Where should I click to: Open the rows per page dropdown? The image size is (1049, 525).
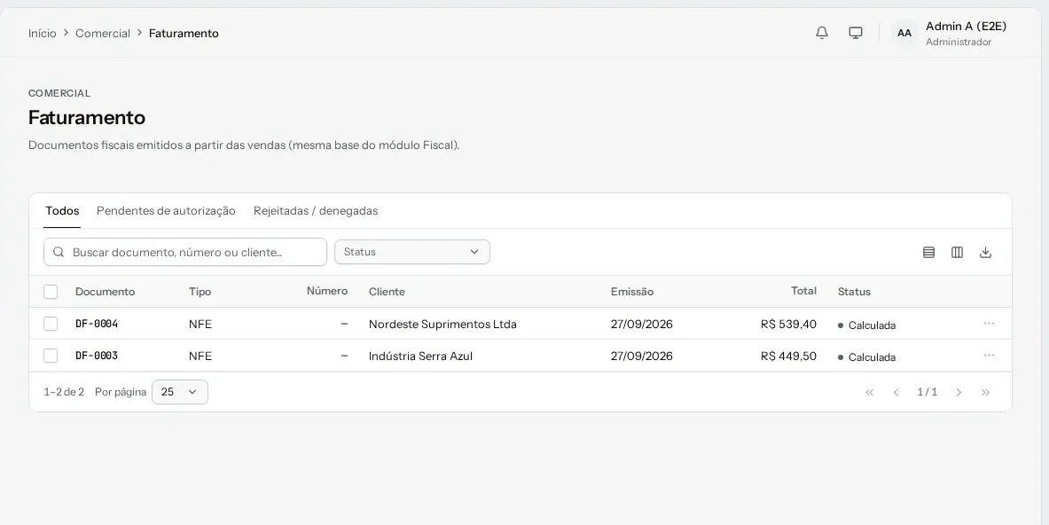pos(180,392)
